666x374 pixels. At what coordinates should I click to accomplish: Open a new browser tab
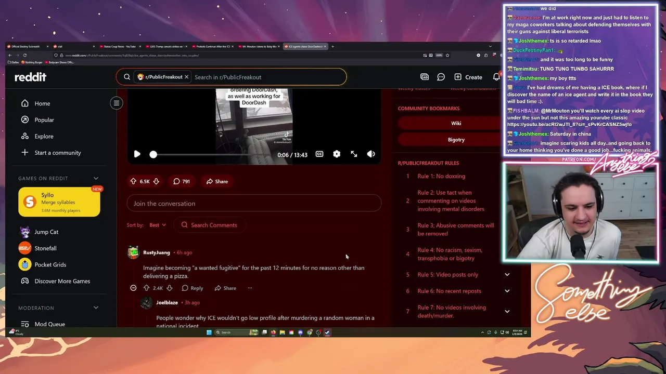point(333,46)
